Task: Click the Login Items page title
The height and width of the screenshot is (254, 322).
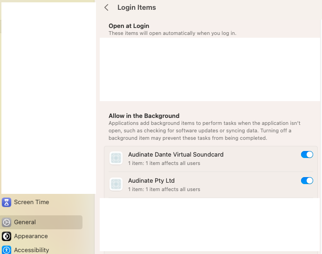Action: coord(137,7)
